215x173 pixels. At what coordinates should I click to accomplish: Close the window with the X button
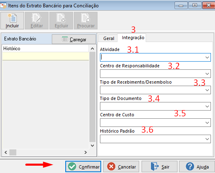[208, 5]
